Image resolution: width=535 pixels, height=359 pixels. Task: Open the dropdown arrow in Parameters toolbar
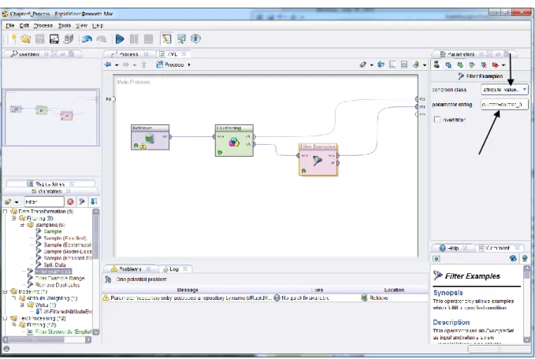coord(503,65)
